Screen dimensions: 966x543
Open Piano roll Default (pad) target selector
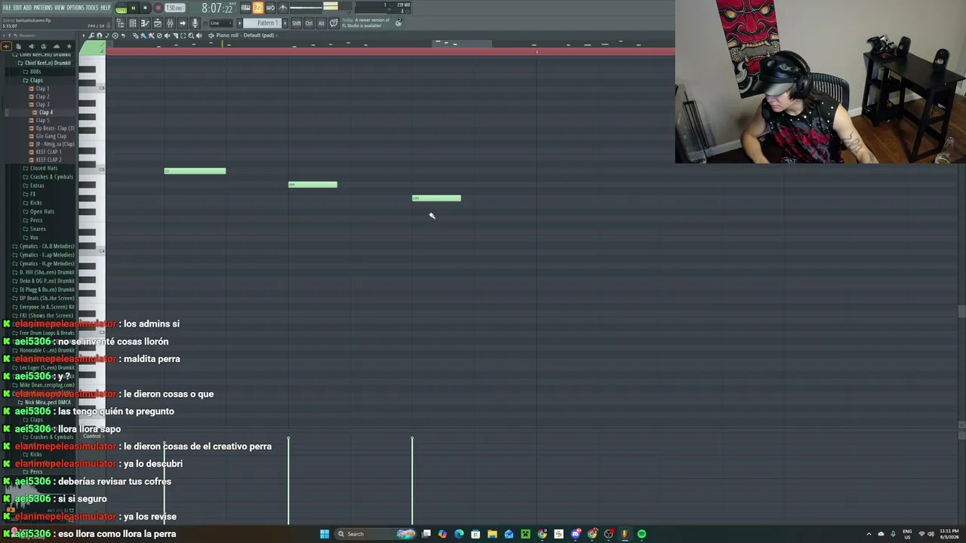(x=245, y=35)
